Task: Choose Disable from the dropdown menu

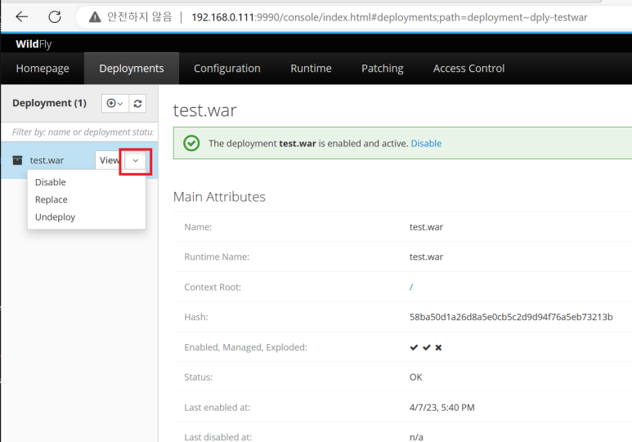Action: (51, 182)
